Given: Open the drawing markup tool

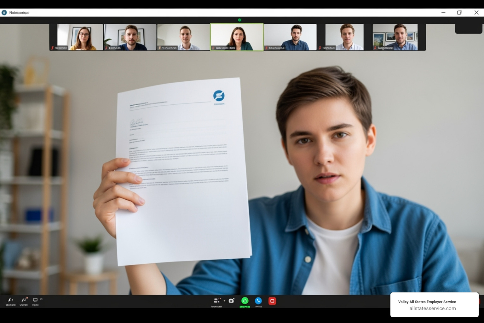Looking at the screenshot, I should tap(24, 299).
